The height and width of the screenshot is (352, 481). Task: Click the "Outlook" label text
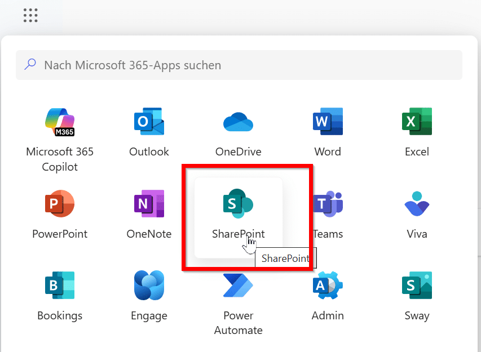[x=149, y=152]
